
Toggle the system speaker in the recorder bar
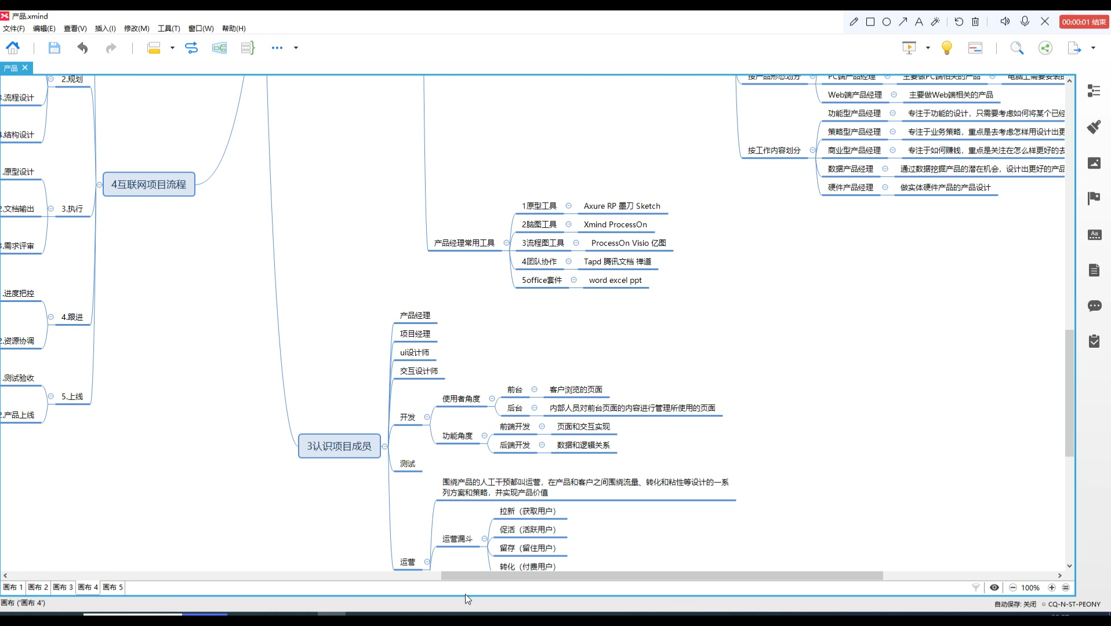(1005, 21)
